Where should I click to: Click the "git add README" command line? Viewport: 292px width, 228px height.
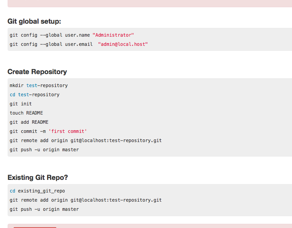click(x=29, y=122)
